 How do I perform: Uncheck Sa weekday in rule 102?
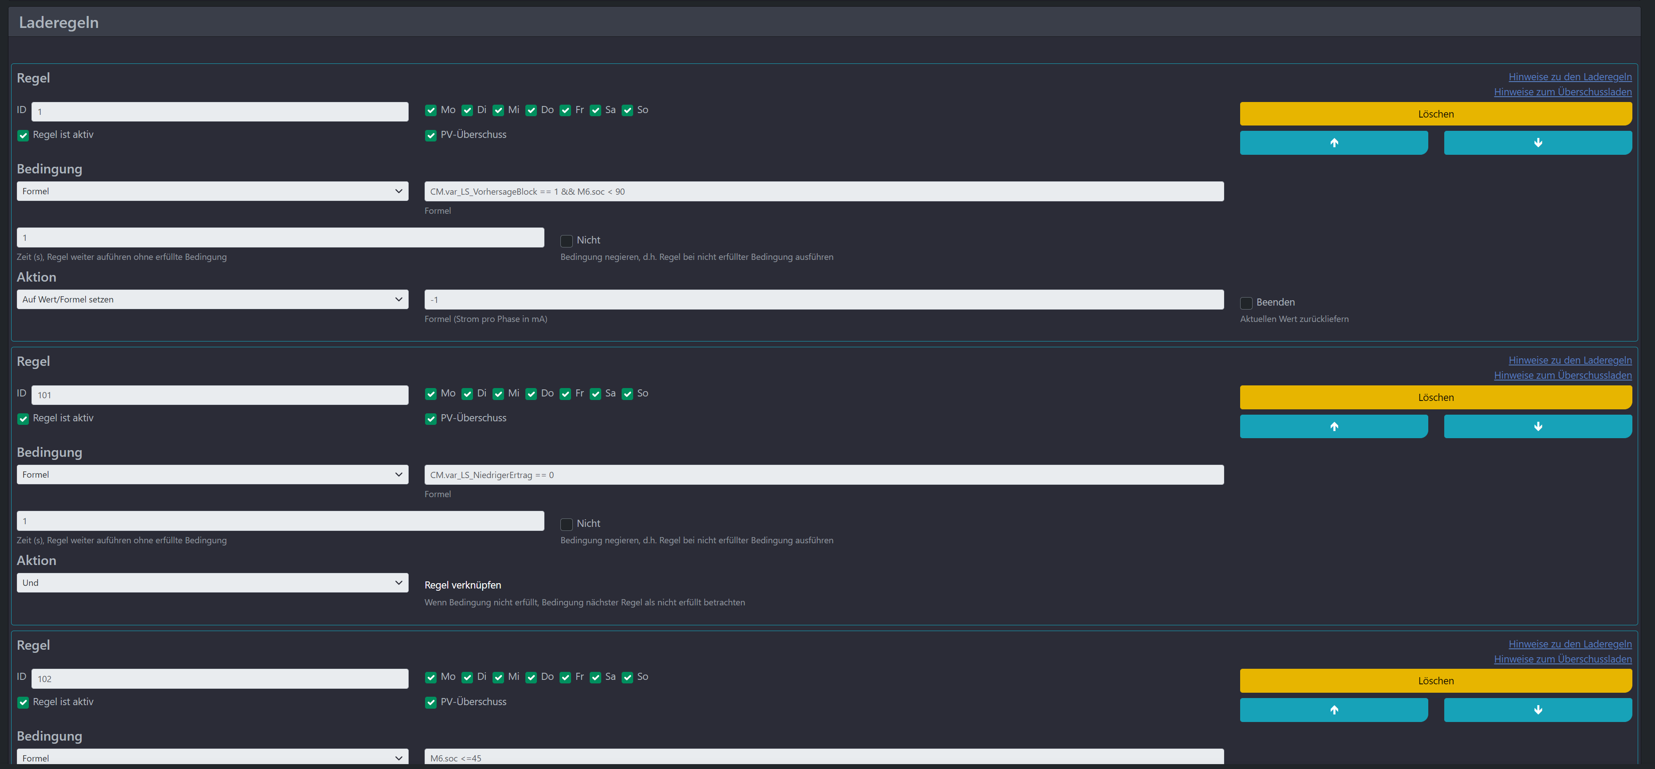(595, 678)
